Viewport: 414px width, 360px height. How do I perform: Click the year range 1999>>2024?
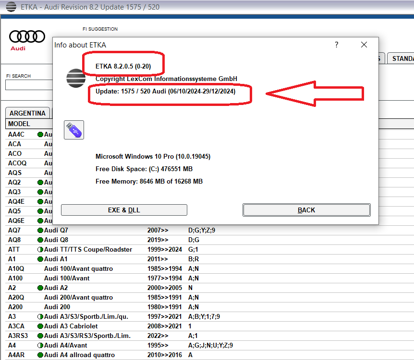pyautogui.click(x=165, y=250)
